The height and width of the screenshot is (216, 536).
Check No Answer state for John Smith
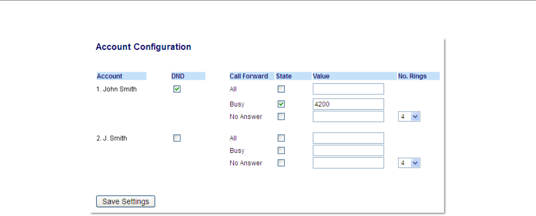[x=281, y=116]
